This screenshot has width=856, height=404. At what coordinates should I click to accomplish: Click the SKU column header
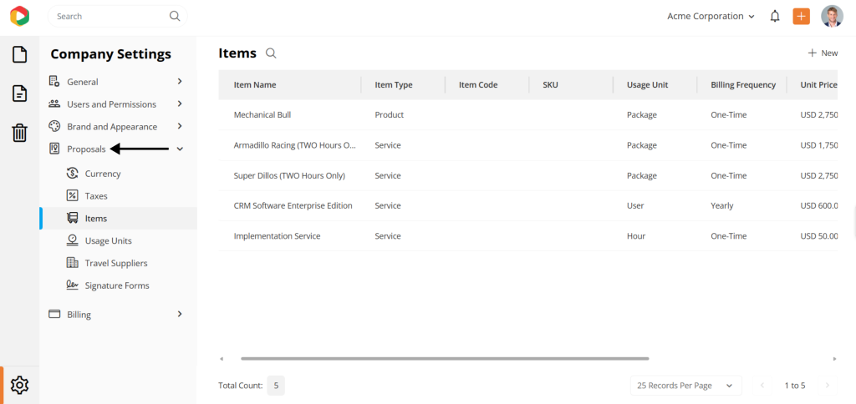pos(550,84)
